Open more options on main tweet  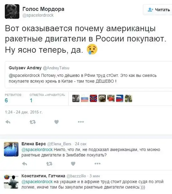click(x=81, y=122)
